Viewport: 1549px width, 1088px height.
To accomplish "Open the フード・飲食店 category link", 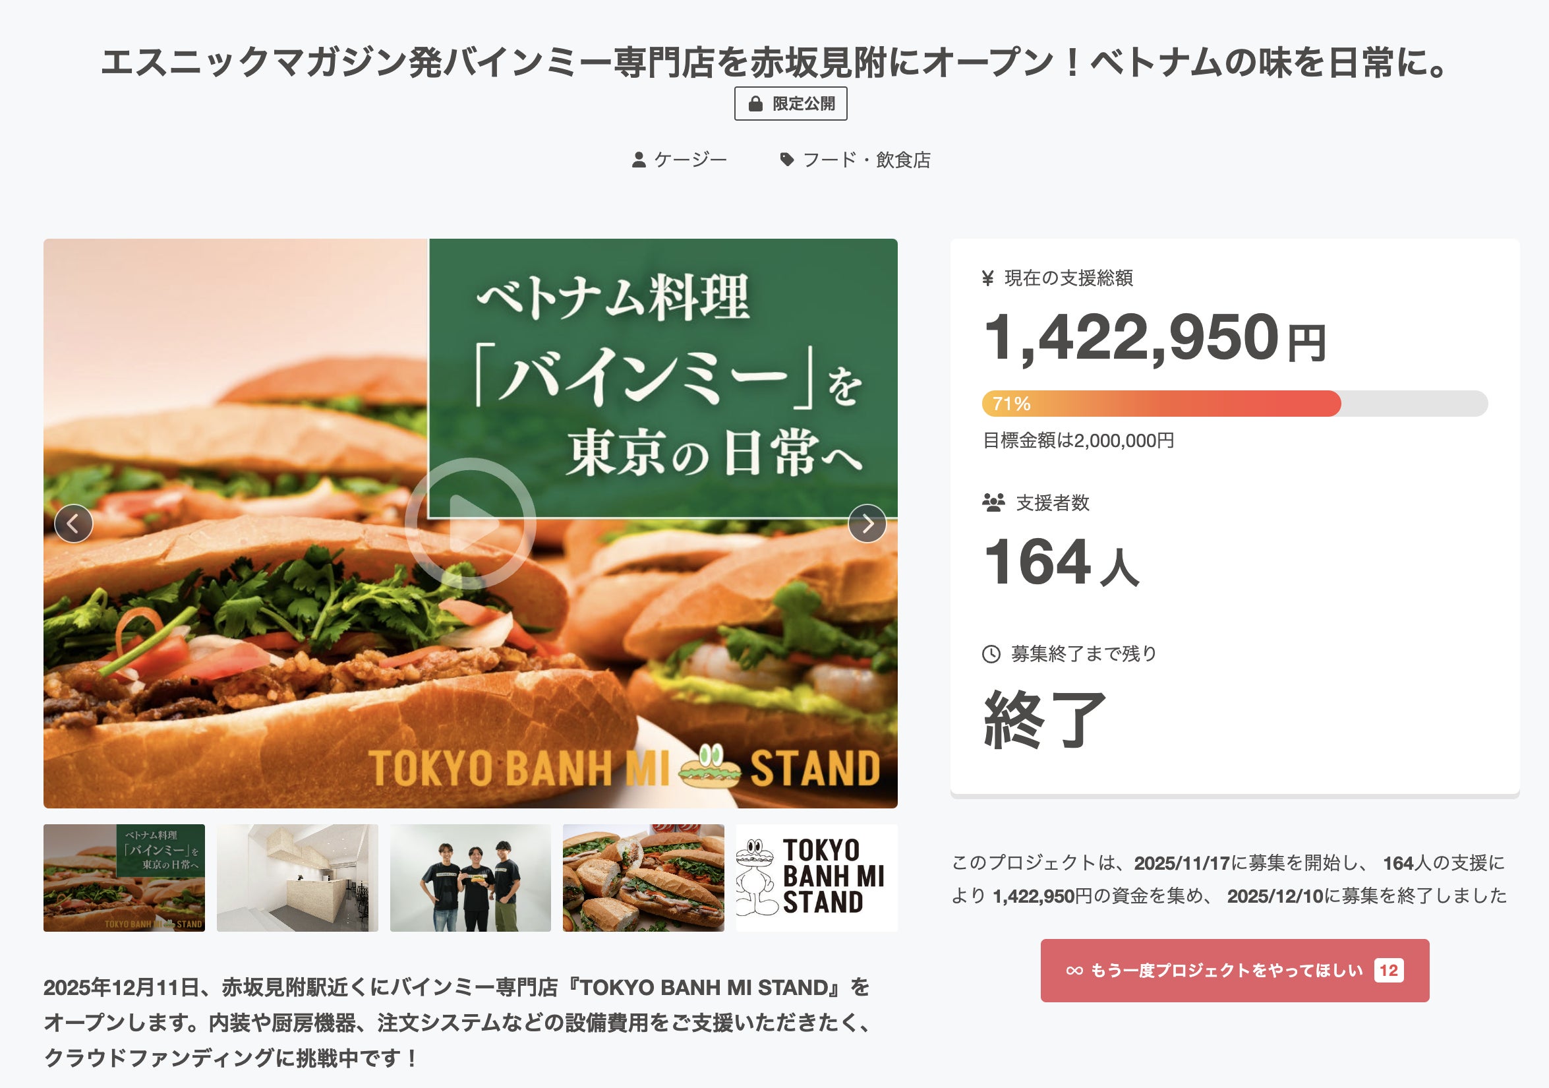I will 866,160.
